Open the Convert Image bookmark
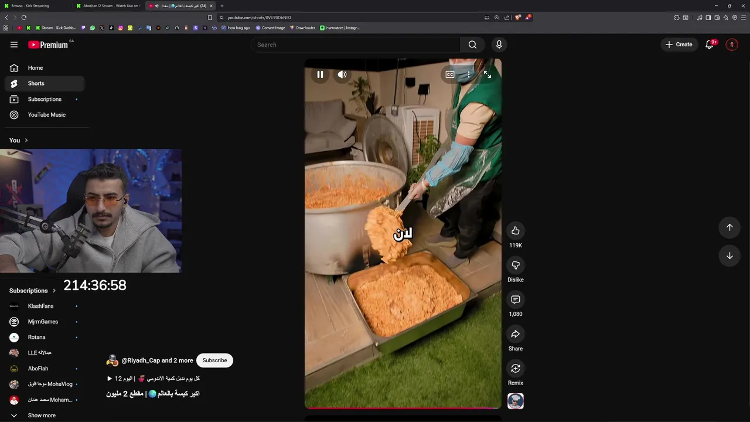This screenshot has height=422, width=750. click(270, 28)
